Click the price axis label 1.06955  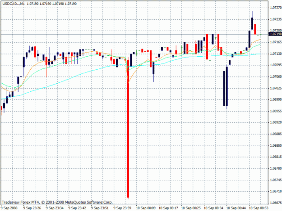276,111
